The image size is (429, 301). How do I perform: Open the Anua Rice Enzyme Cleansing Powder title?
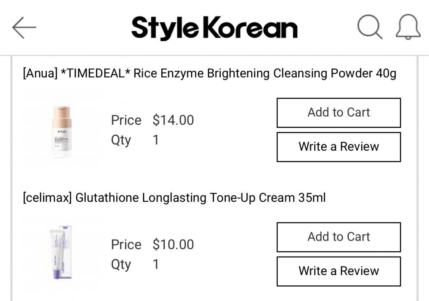tap(210, 73)
